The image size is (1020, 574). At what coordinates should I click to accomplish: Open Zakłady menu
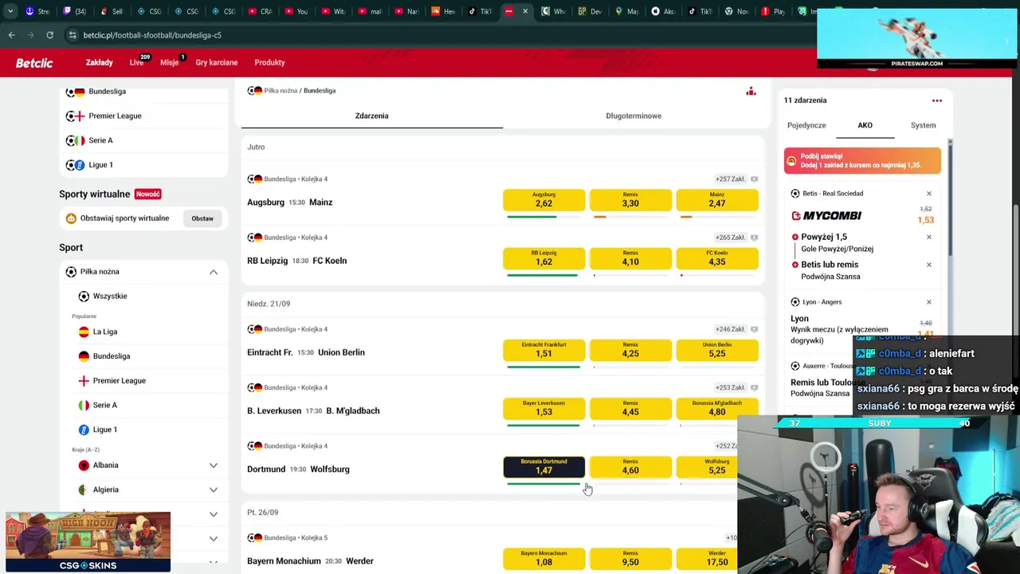[100, 62]
